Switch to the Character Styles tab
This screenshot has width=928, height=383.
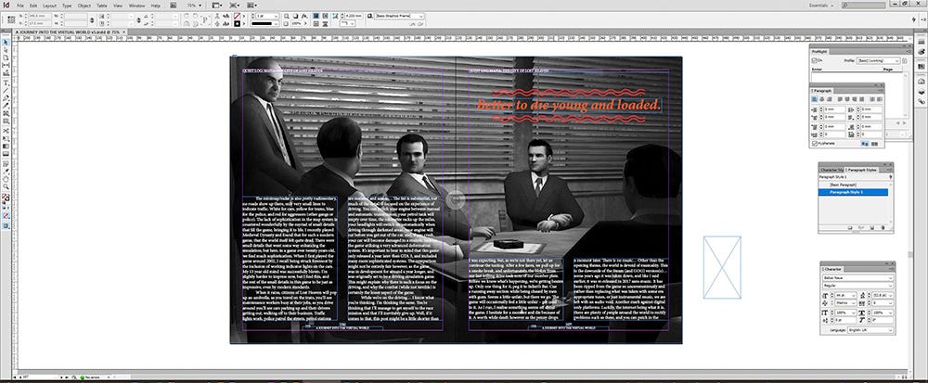click(x=831, y=170)
